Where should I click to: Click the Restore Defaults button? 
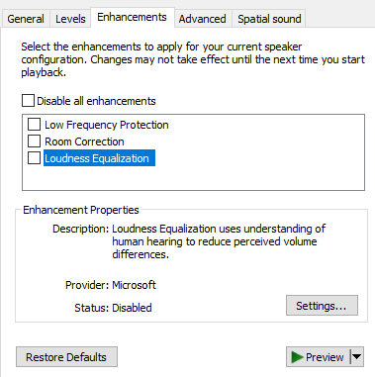click(66, 357)
